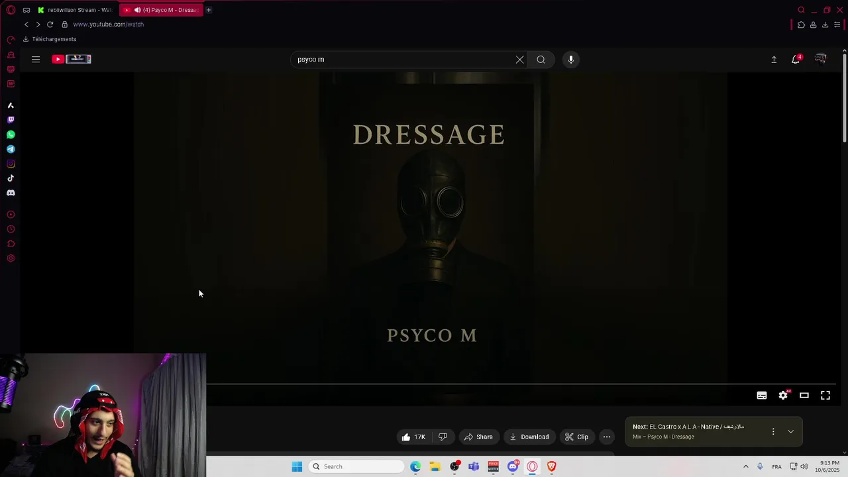Image resolution: width=848 pixels, height=477 pixels.
Task: Run the YouTube search magnifier button
Action: pyautogui.click(x=541, y=60)
